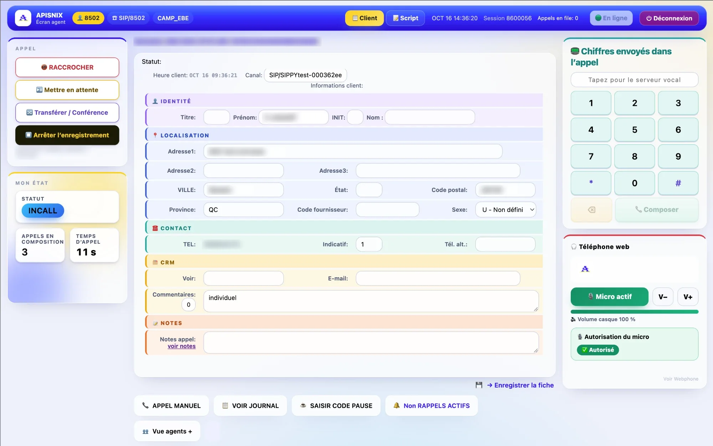Viewport: 713px width, 446px height.
Task: Open APPEL MANUEL phone button
Action: pyautogui.click(x=171, y=405)
